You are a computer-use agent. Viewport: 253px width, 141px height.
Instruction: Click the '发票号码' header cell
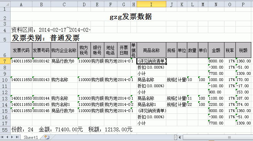click(41, 50)
